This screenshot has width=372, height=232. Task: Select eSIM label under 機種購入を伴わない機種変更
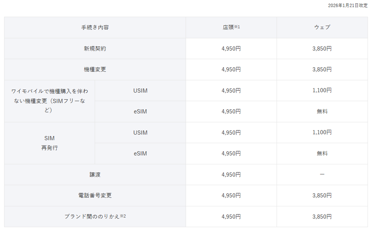(x=140, y=111)
